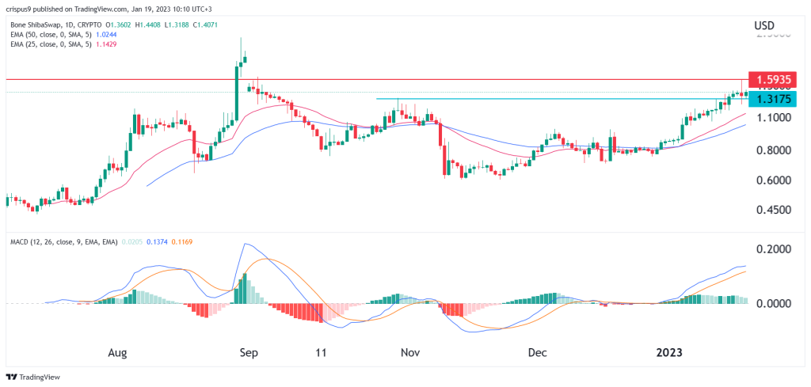The image size is (811, 387).
Task: Click the MACD line value 0.1374
Action: (x=156, y=241)
